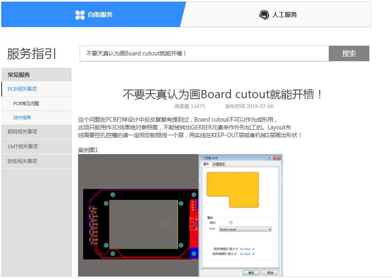Close the 区域 [mil] dialog window

(277, 158)
